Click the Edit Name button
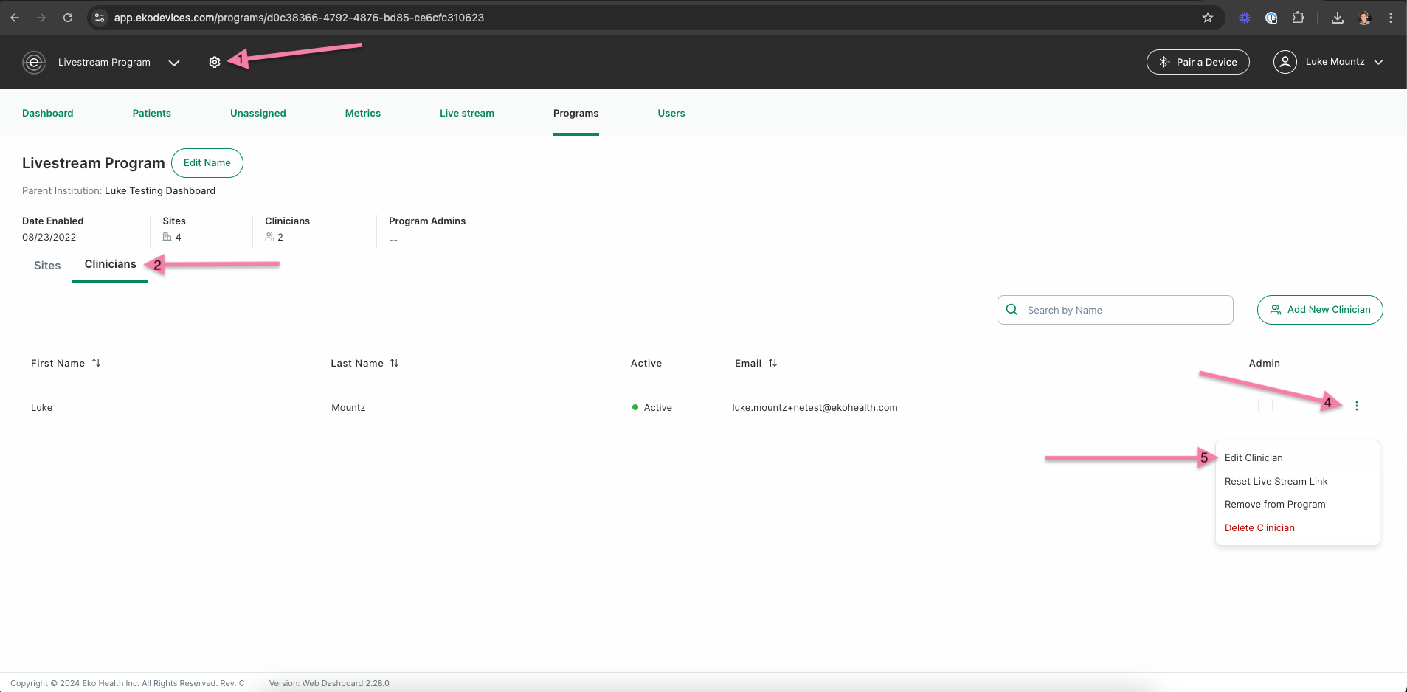Screen dimensions: 1407x692 point(207,163)
